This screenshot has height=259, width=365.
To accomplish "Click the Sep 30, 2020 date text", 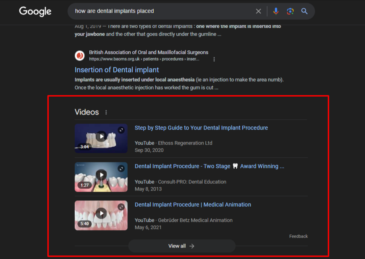I will click(x=149, y=150).
